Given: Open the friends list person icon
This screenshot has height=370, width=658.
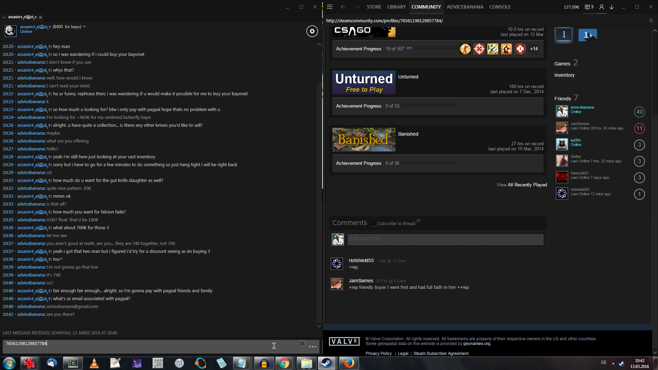Looking at the screenshot, I should coord(601,7).
